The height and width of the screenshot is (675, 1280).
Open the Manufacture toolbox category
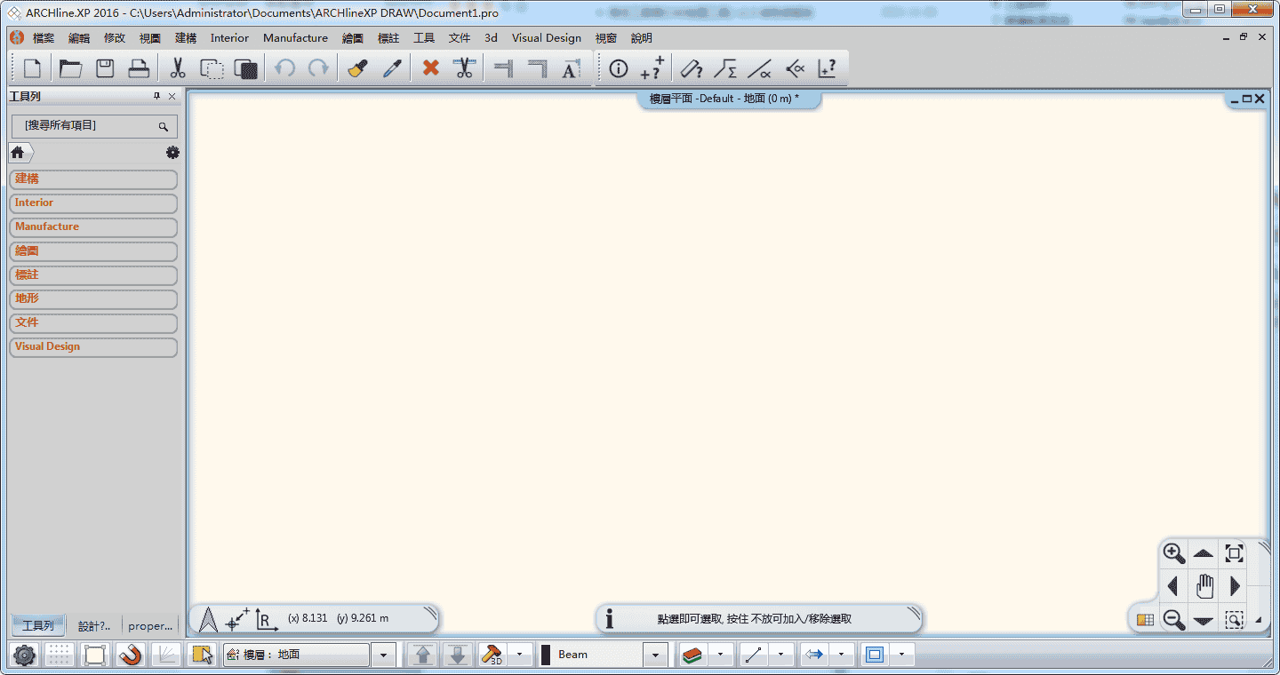click(x=93, y=226)
